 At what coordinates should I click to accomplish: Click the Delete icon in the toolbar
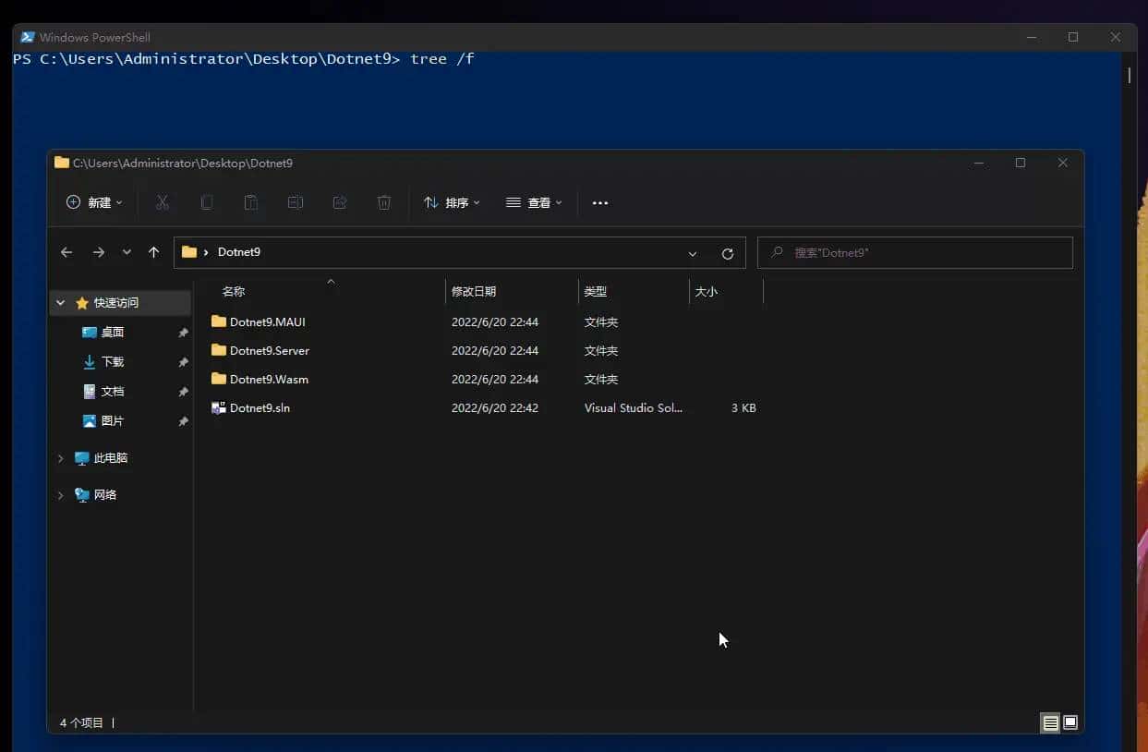tap(383, 202)
